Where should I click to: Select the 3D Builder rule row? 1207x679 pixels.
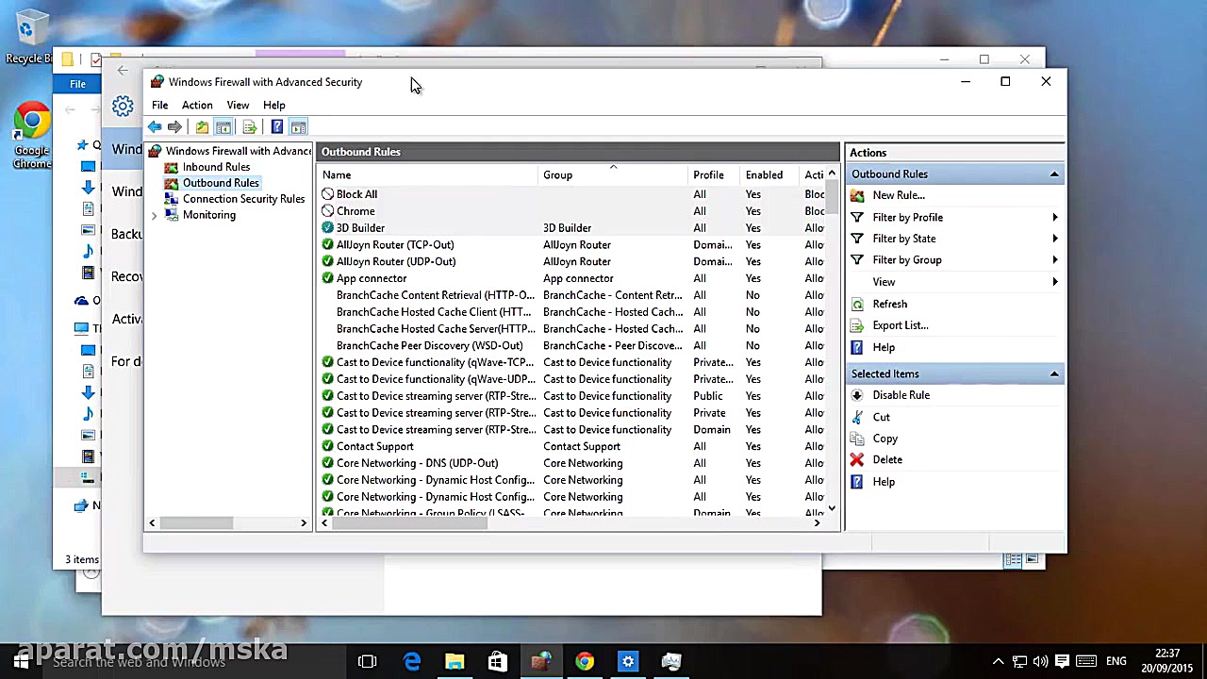click(x=572, y=228)
